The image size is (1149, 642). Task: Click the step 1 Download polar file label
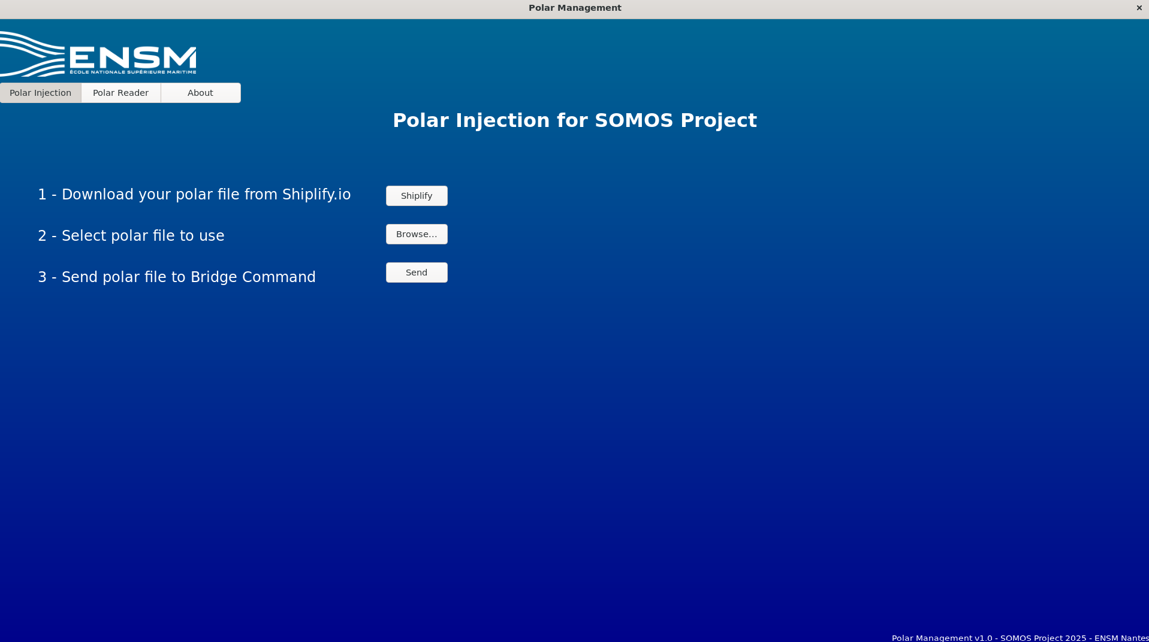pyautogui.click(x=194, y=195)
